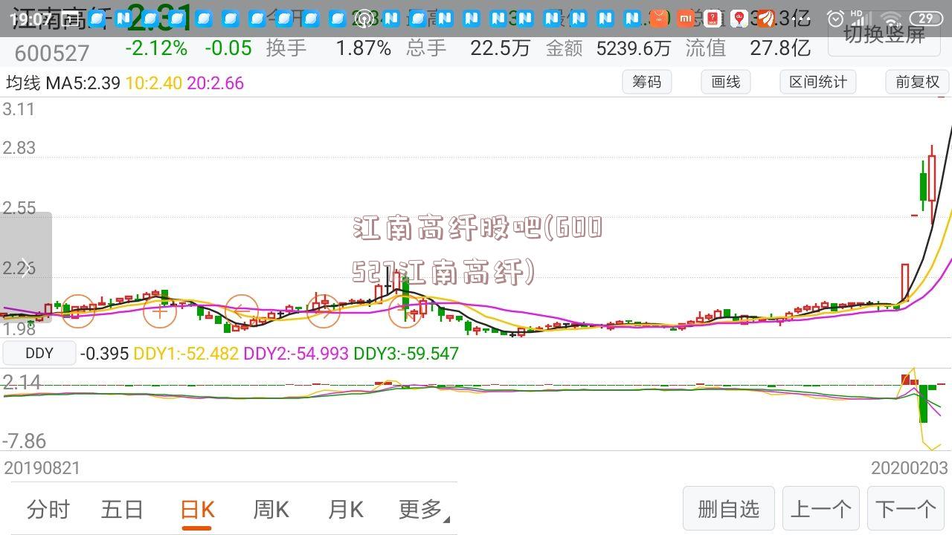Tap the large green DDY bar

pyautogui.click(x=923, y=403)
